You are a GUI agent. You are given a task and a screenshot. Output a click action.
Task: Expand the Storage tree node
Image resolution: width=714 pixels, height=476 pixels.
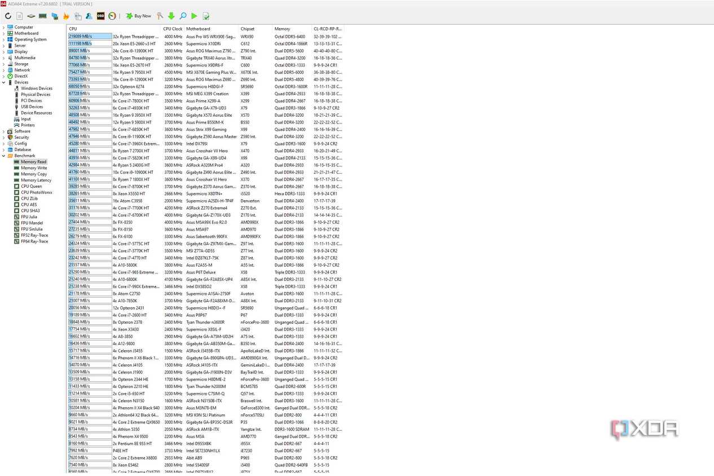3,64
